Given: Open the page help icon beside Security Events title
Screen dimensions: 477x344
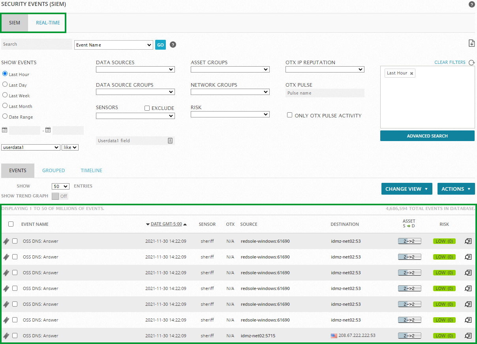Looking at the screenshot, I should (471, 5).
